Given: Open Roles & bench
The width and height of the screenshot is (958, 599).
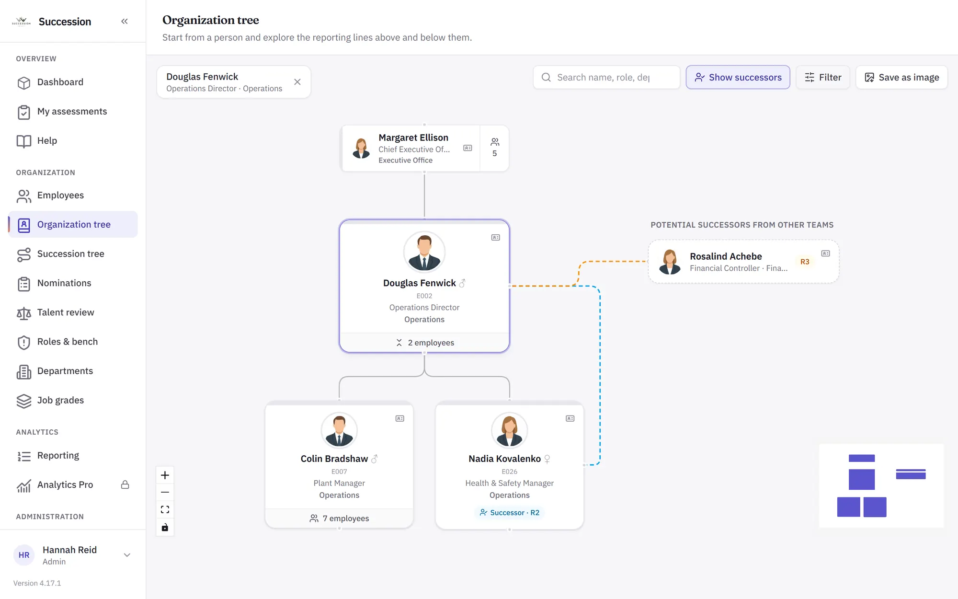Looking at the screenshot, I should [73, 342].
